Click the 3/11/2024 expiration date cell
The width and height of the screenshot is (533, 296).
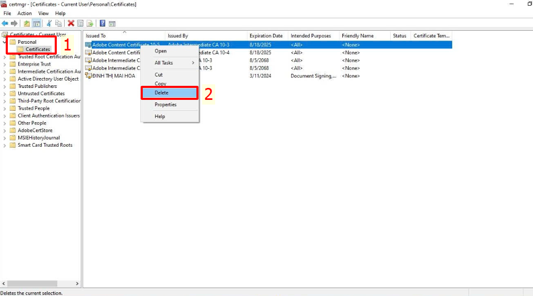(261, 76)
